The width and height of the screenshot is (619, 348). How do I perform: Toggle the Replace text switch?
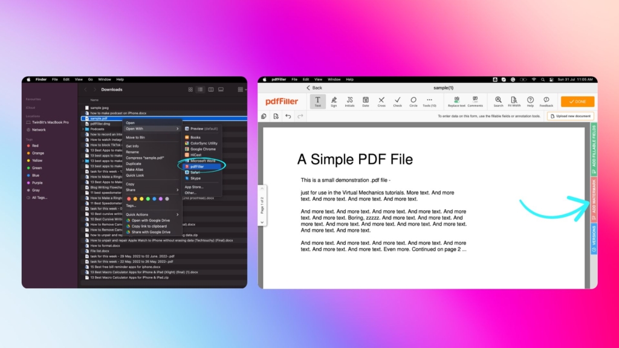(456, 101)
